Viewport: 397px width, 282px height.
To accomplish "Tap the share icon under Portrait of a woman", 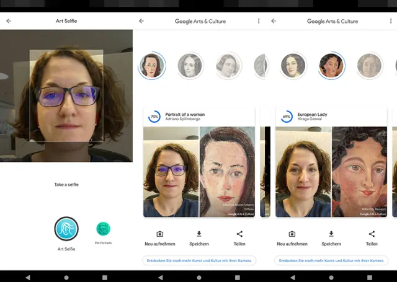I will 239,234.
